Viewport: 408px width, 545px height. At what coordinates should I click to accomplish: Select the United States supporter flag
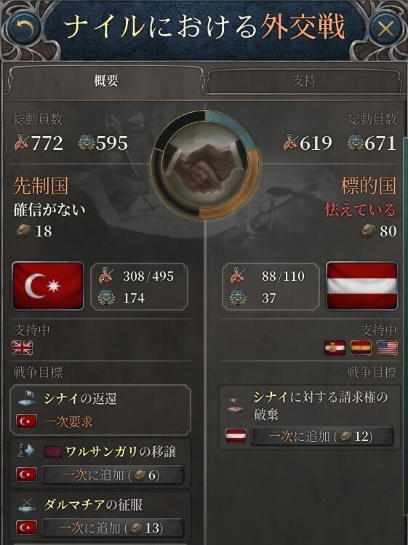[x=387, y=348]
